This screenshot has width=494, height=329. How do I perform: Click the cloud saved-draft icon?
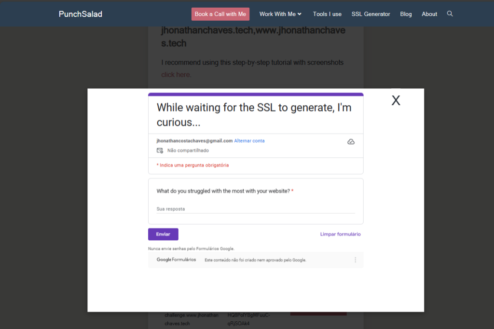point(351,142)
